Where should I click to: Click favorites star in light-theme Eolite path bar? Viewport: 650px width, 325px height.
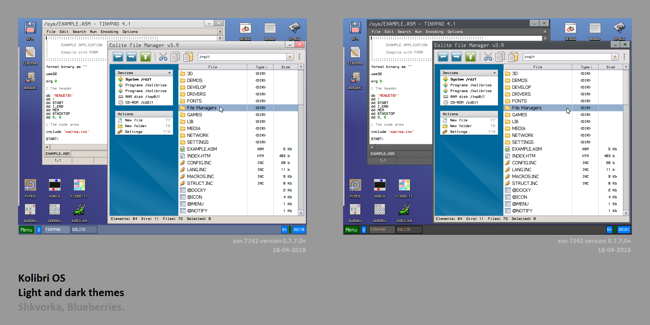pyautogui.click(x=290, y=57)
